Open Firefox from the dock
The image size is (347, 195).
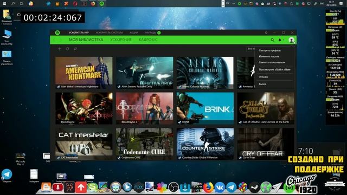tap(208, 187)
